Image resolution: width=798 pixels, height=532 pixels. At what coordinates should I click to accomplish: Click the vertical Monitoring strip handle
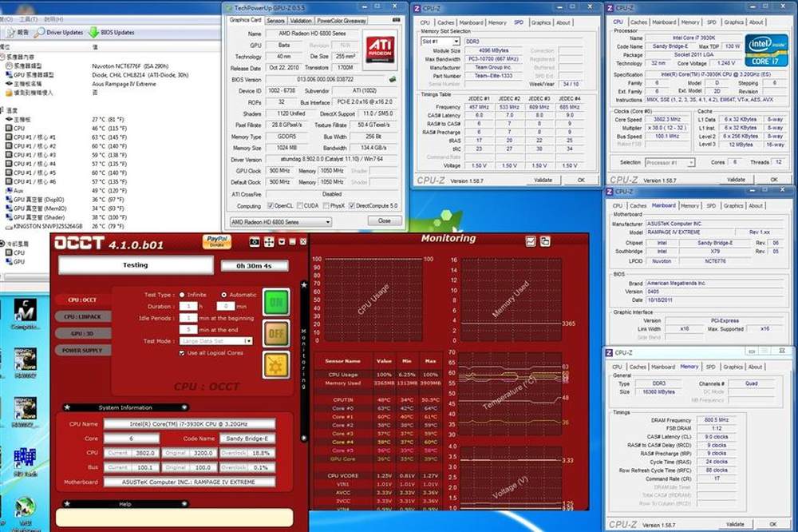pyautogui.click(x=304, y=359)
